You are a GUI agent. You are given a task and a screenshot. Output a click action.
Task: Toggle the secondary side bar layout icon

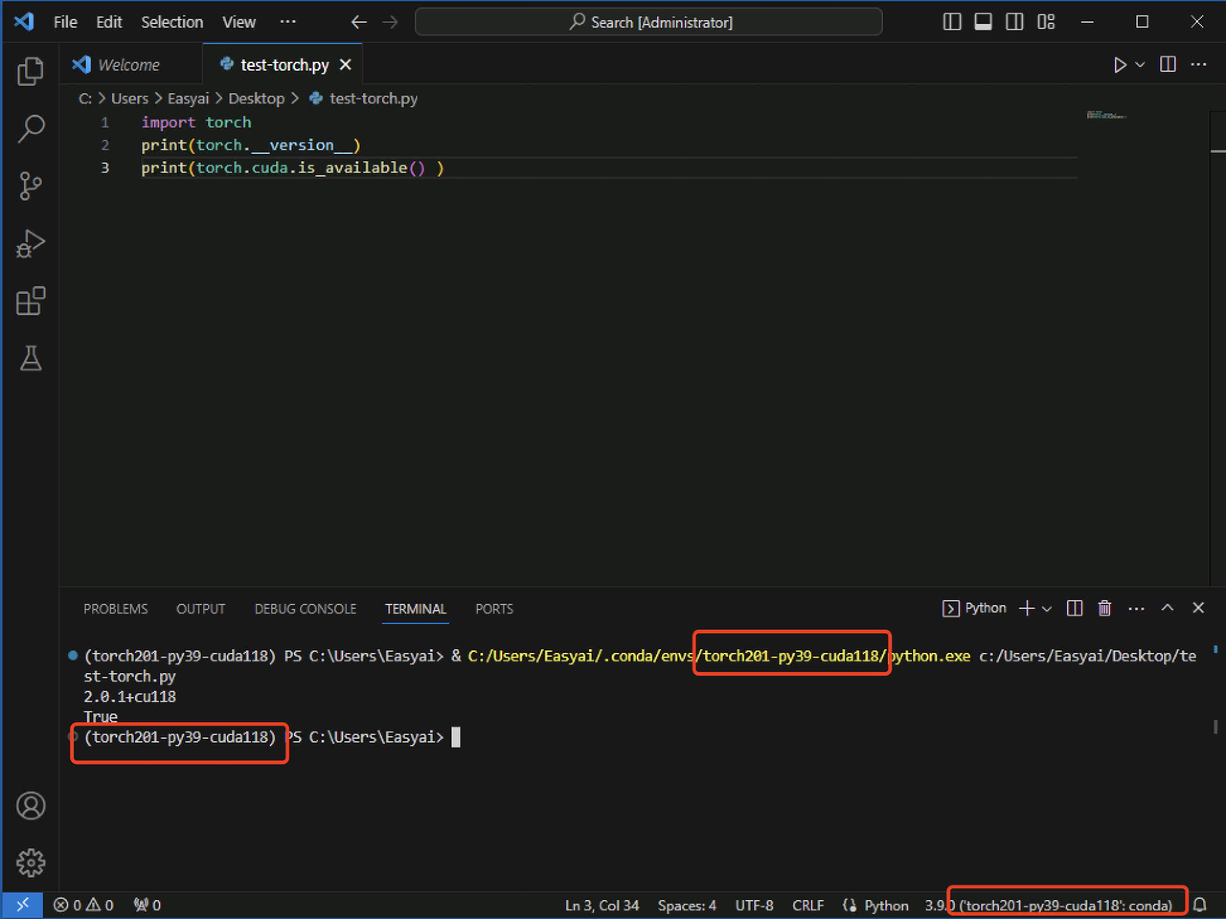[1014, 22]
